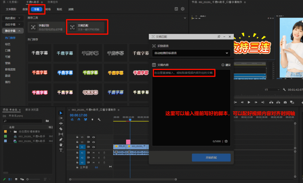The height and width of the screenshot is (183, 303).
Task: Click the script text input area
Action: pyautogui.click(x=191, y=108)
